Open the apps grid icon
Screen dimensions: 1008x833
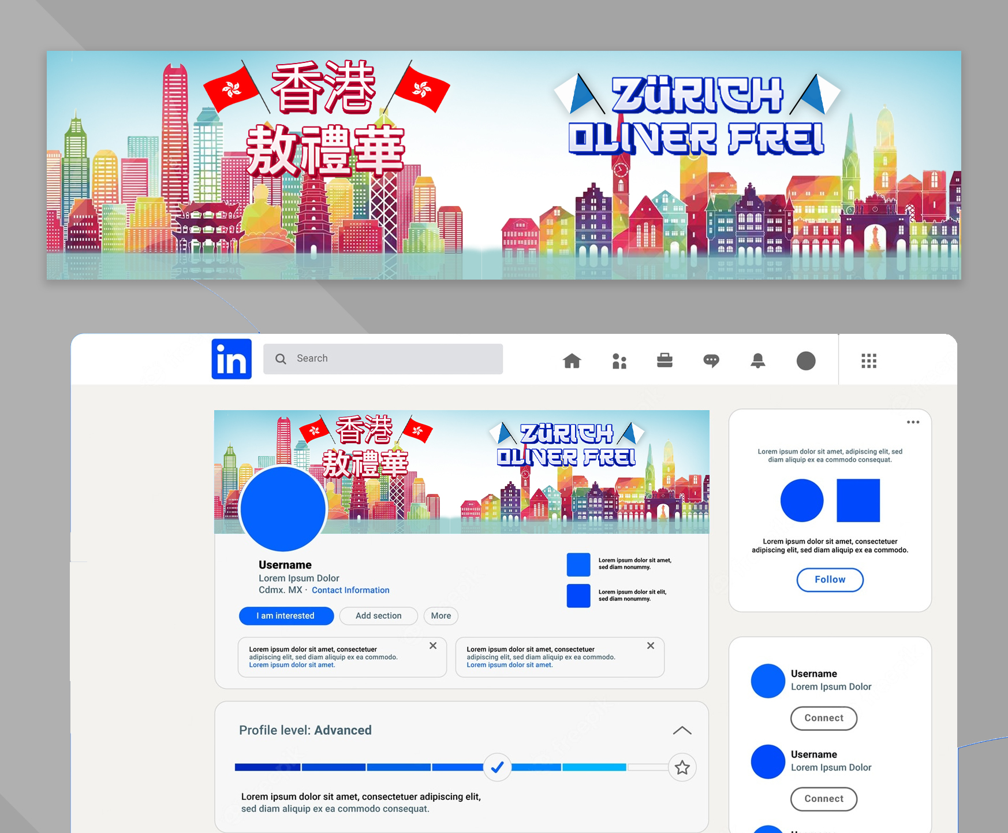[869, 361]
